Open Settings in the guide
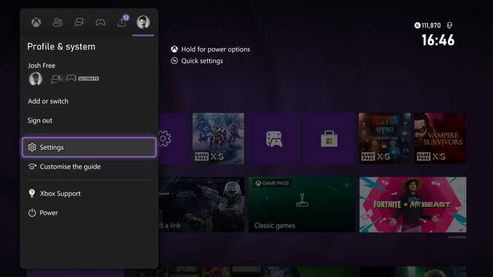 click(89, 147)
